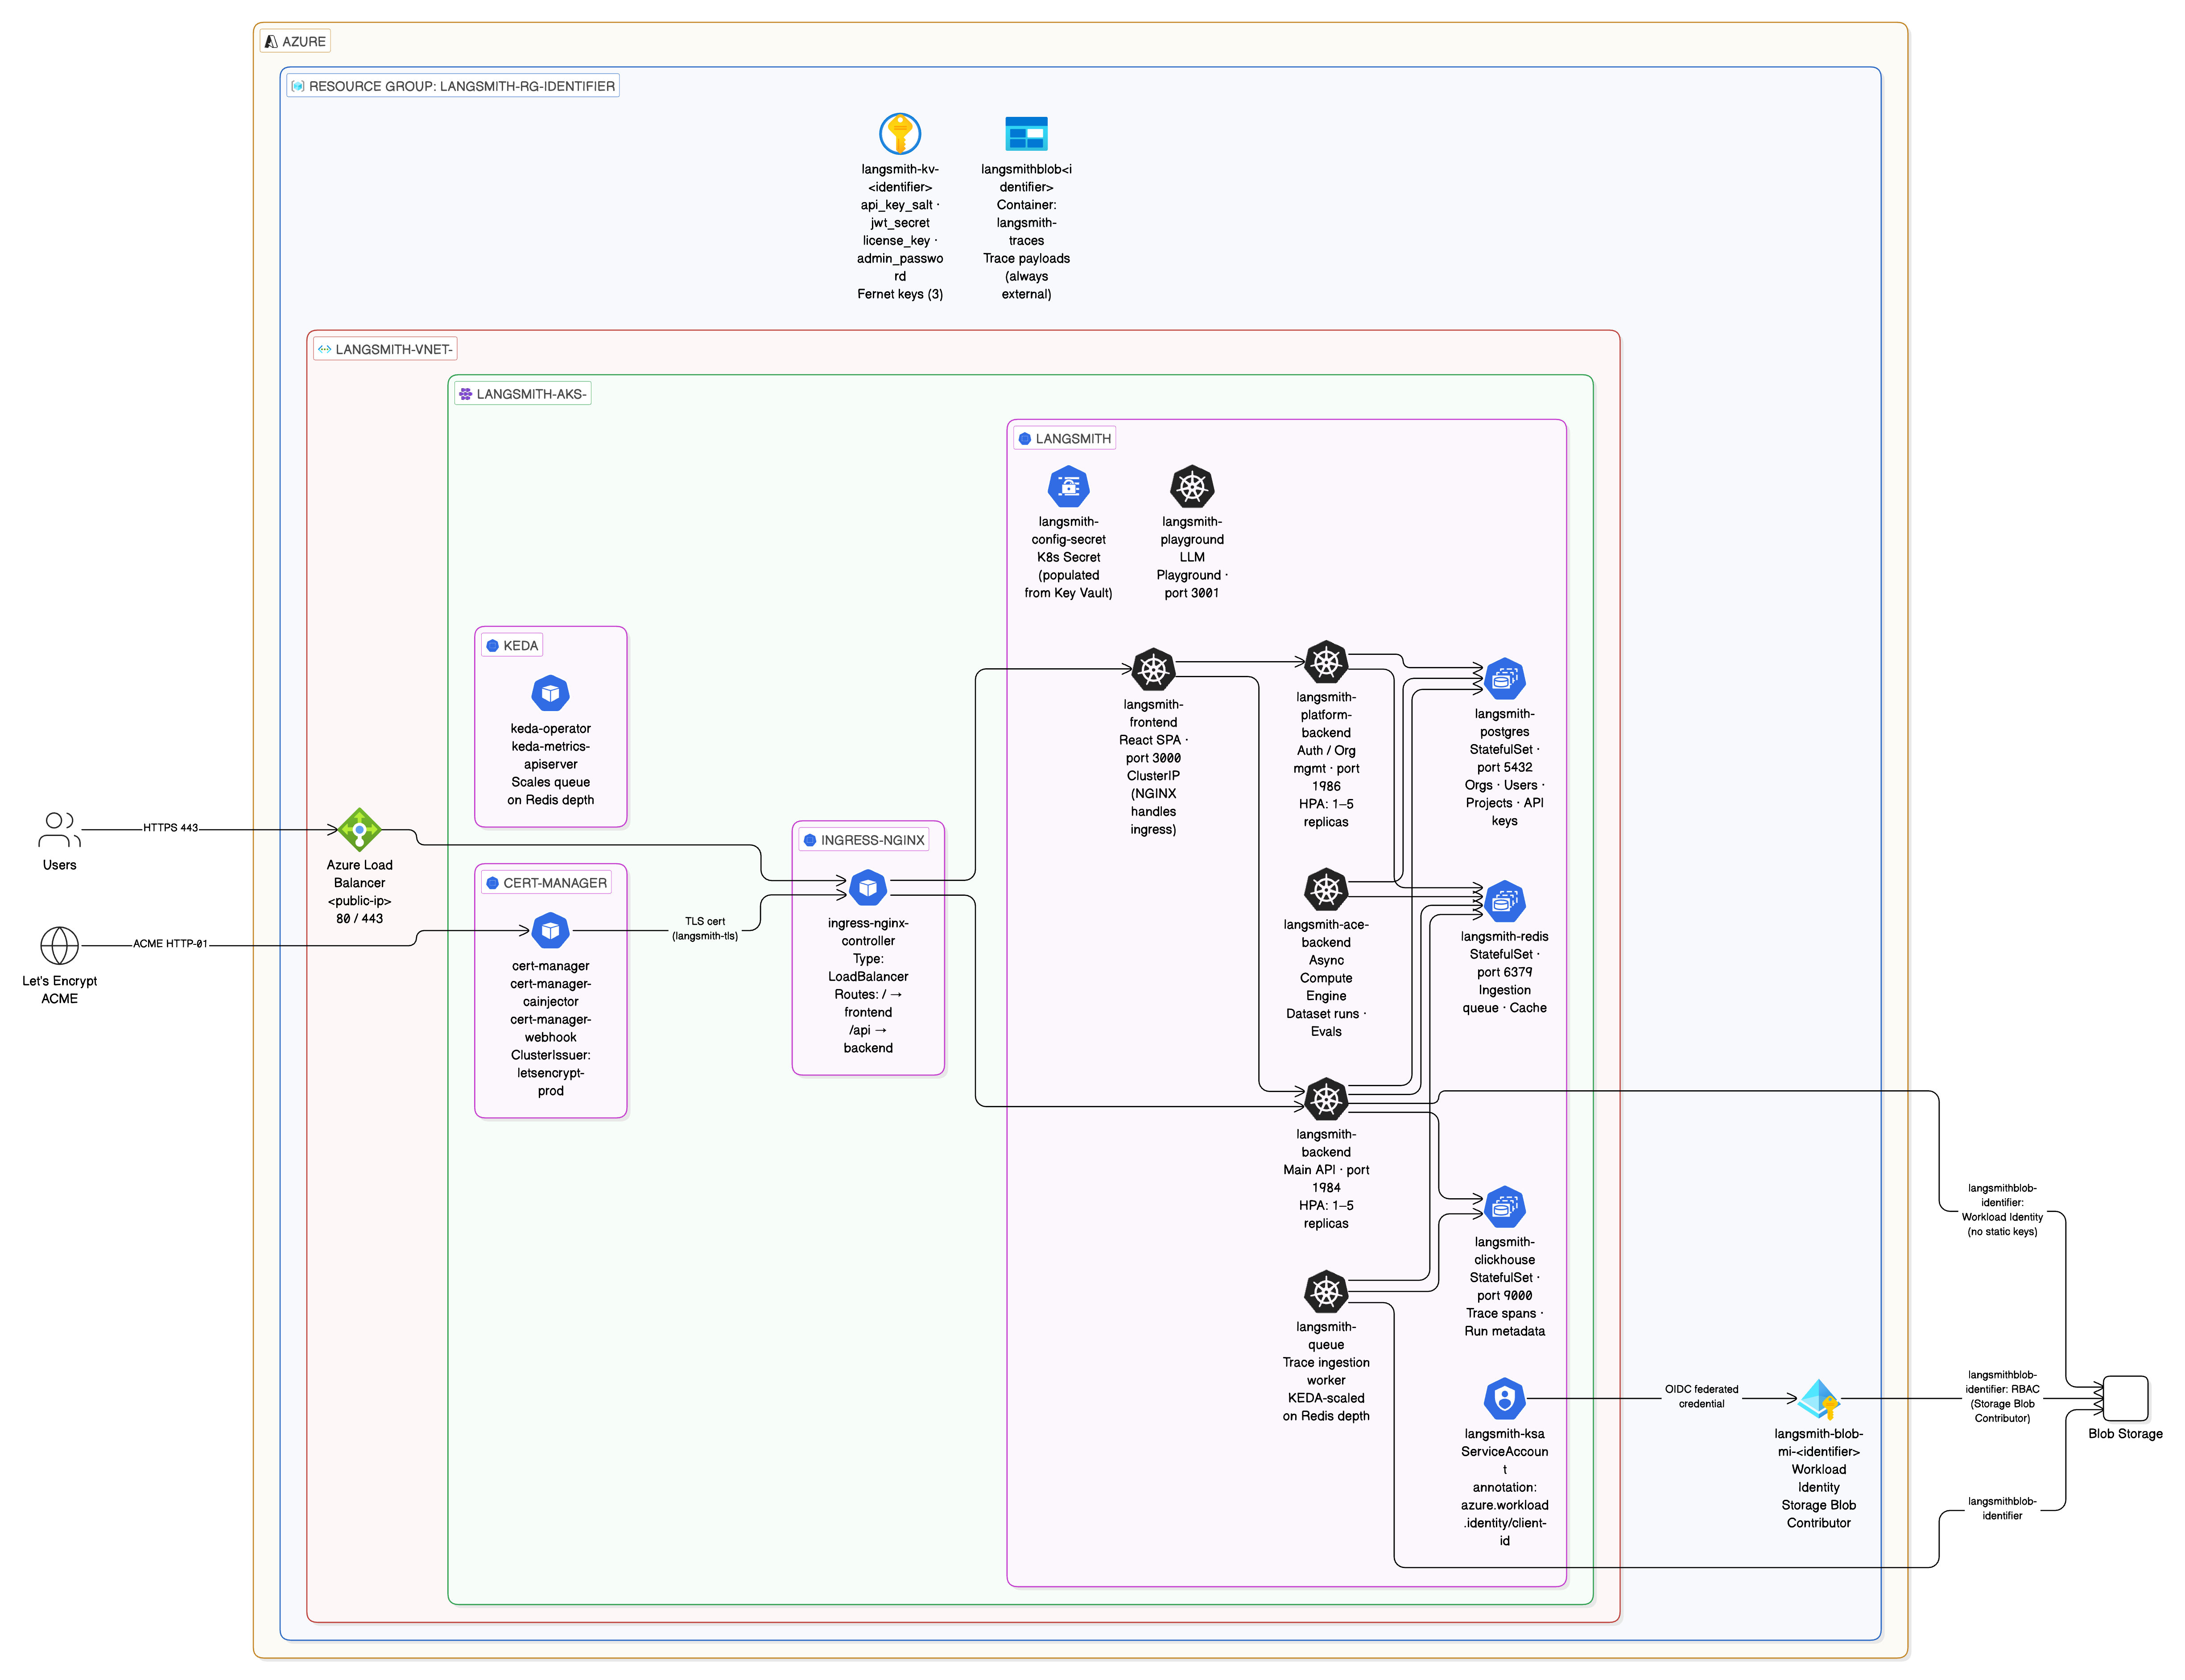The width and height of the screenshot is (2185, 1680).
Task: Click the langsmith-clickhouse StatefulSet icon
Action: point(1504,1207)
